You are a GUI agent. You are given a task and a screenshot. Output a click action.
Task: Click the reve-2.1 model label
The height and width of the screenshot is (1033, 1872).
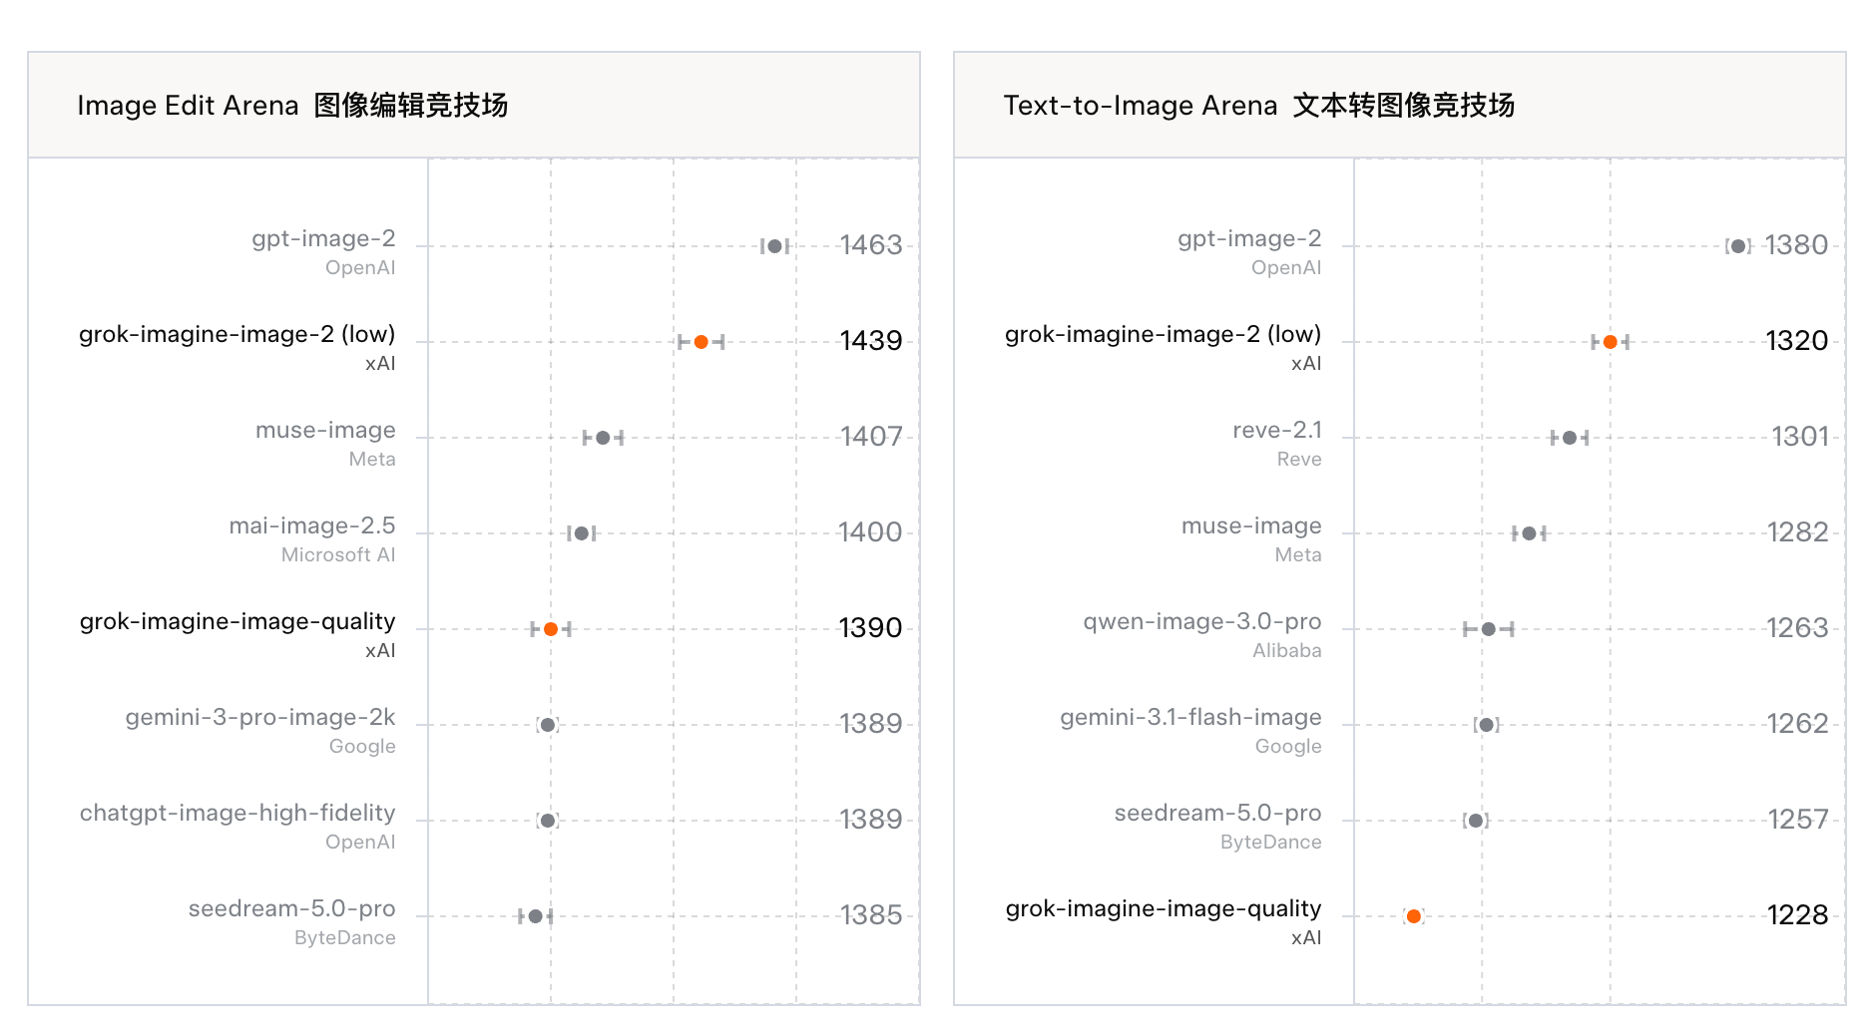[x=1277, y=431]
